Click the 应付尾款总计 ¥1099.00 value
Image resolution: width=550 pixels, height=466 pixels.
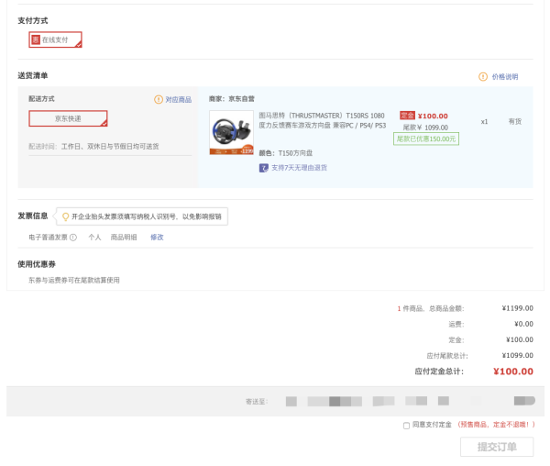(x=517, y=355)
